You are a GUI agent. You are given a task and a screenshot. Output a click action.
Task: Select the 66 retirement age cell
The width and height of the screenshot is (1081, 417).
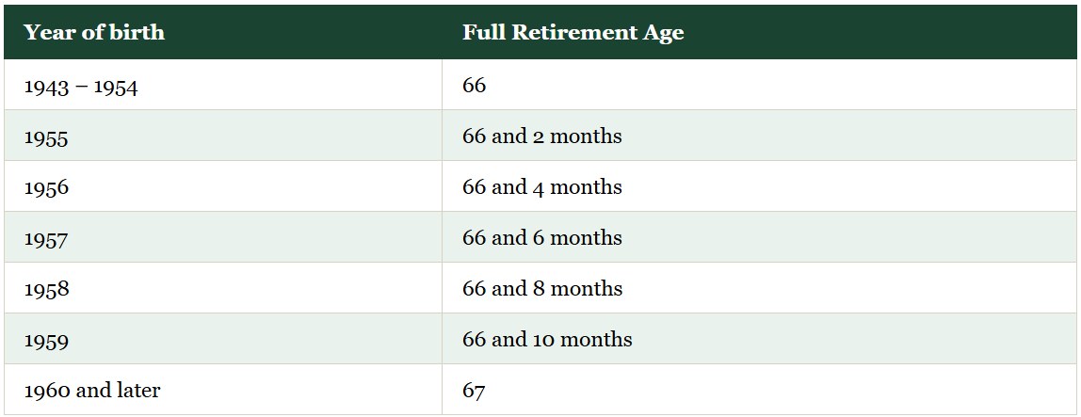[x=759, y=85]
